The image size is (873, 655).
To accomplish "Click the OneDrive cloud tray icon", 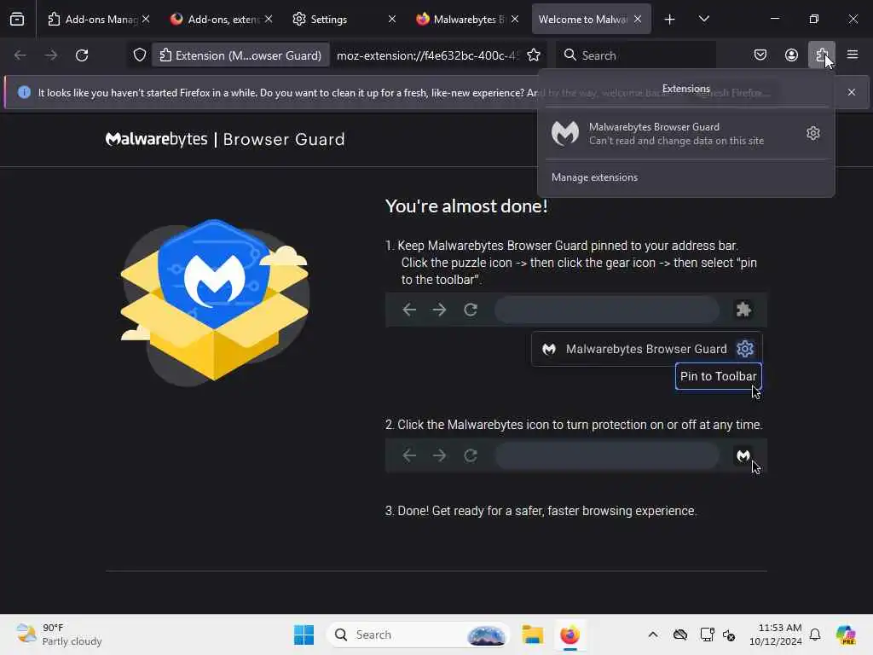I will click(679, 635).
